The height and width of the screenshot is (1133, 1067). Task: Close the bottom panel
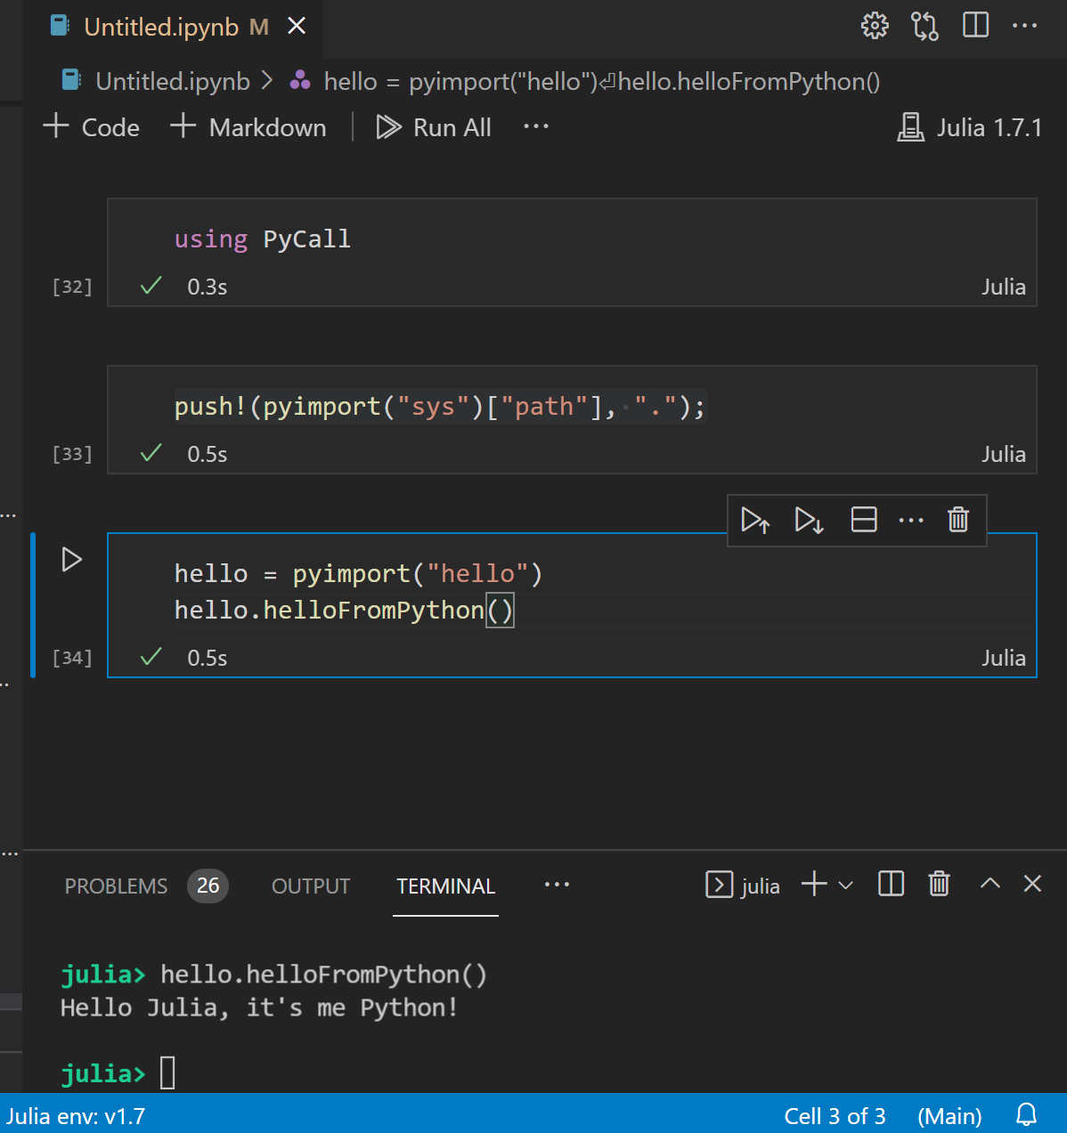click(1032, 883)
